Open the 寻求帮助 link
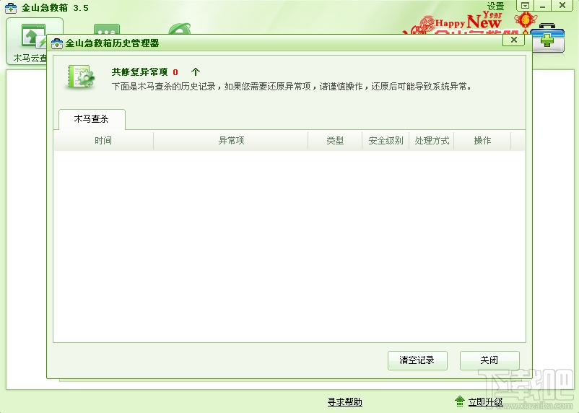Image resolution: width=579 pixels, height=413 pixels. pyautogui.click(x=345, y=402)
